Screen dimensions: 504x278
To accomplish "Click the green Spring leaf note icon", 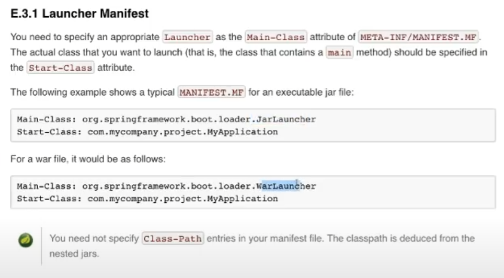I will tap(26, 240).
